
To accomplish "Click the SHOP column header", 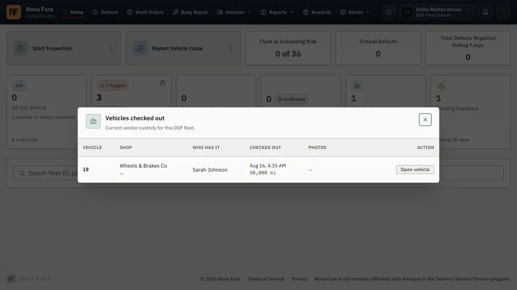I will 126,147.
